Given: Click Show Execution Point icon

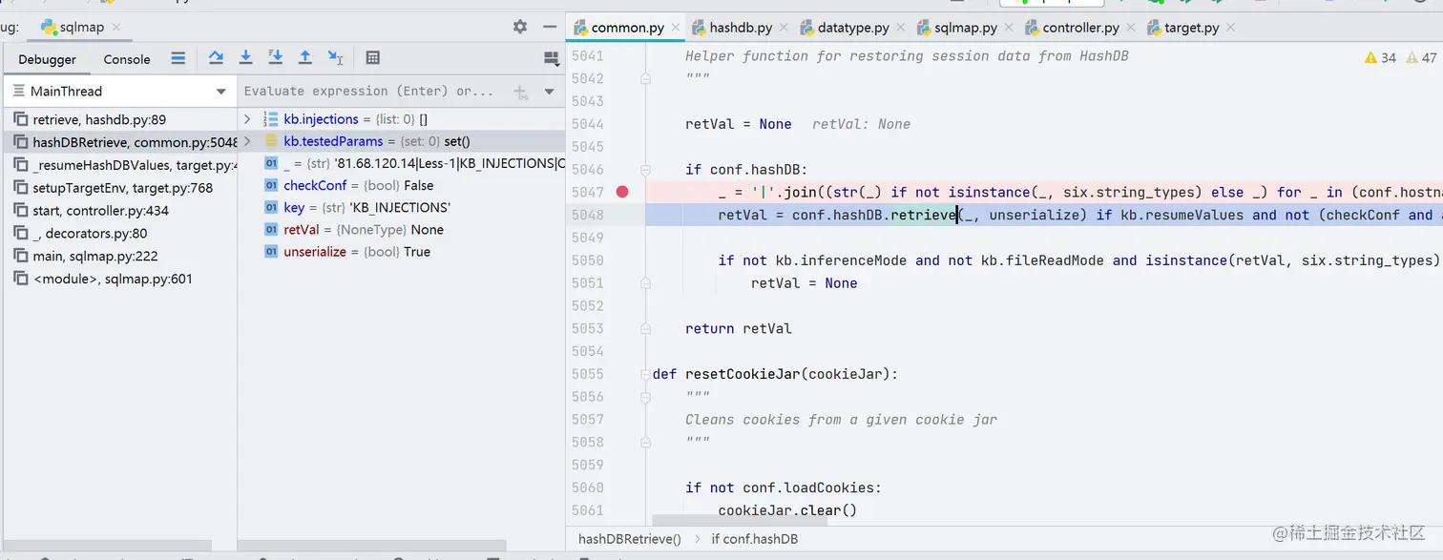Looking at the screenshot, I should tap(178, 58).
